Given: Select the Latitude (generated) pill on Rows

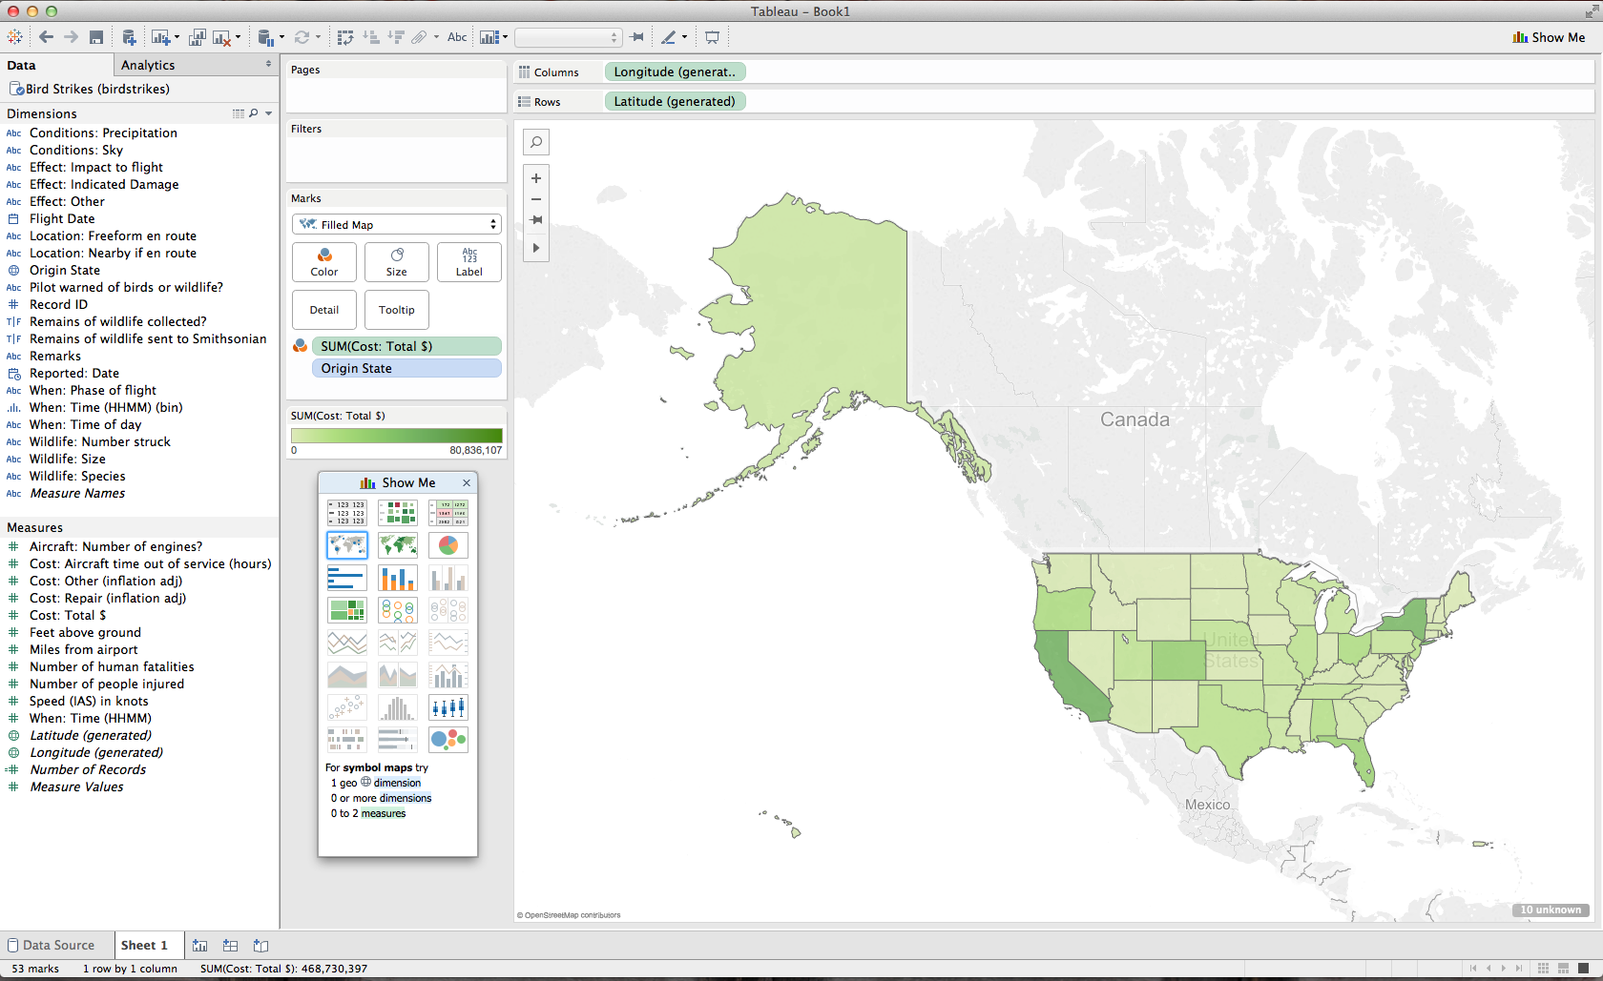Looking at the screenshot, I should pos(675,101).
